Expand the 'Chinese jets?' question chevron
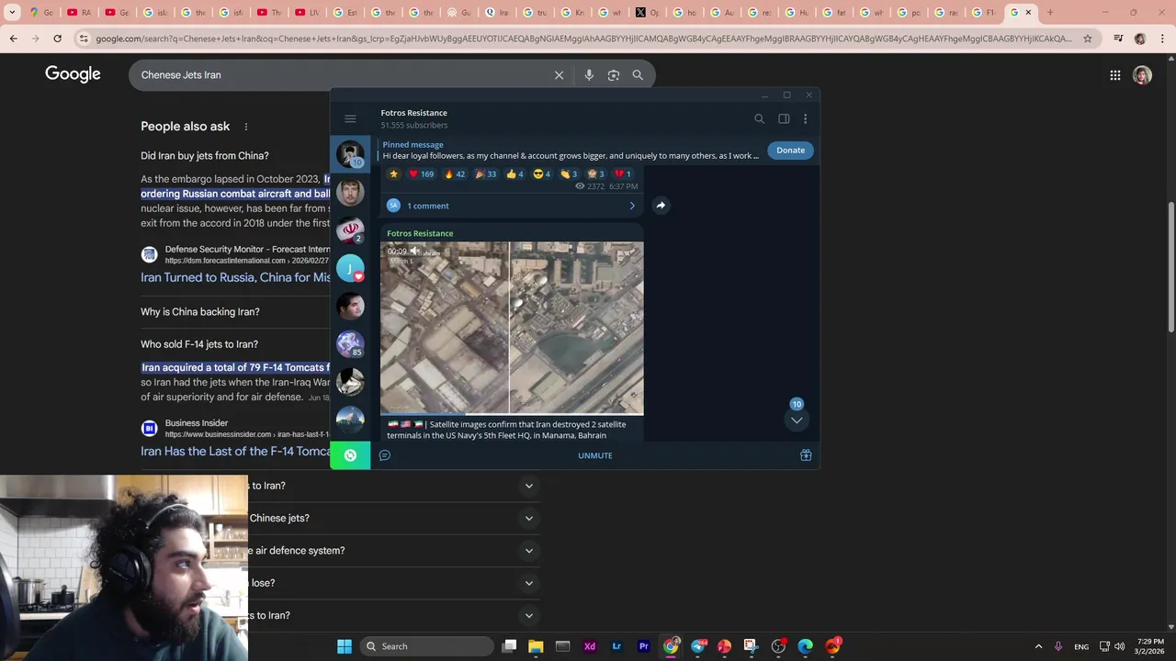This screenshot has height=661, width=1176. pos(529,518)
